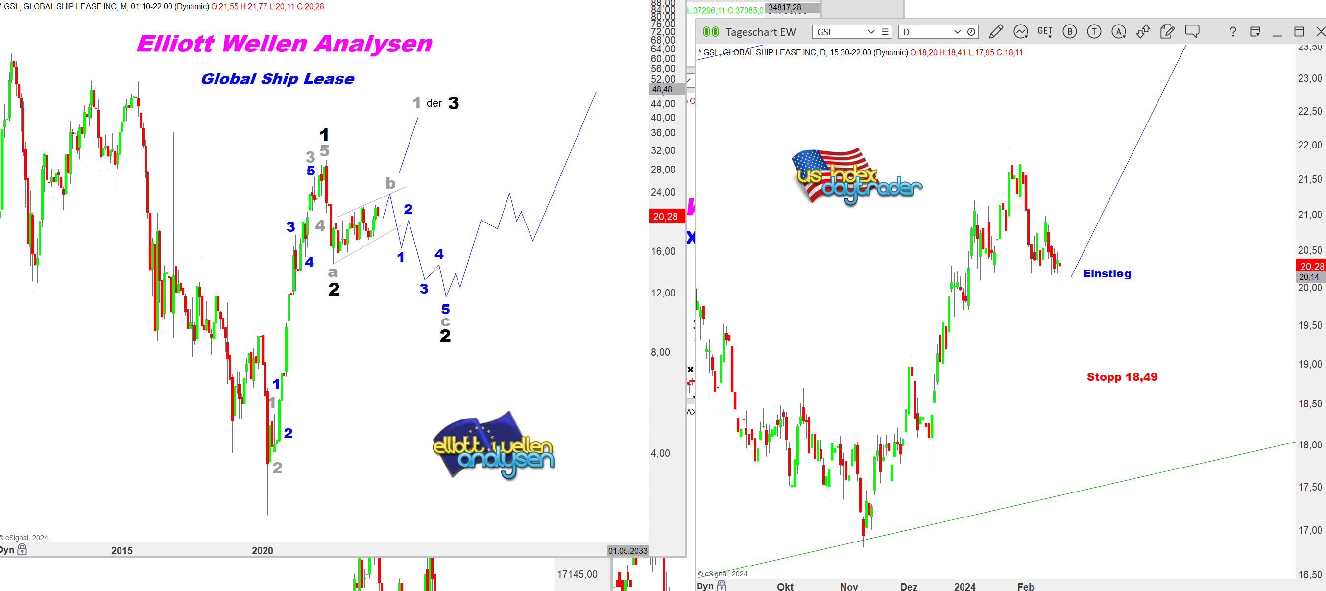
Task: Open the window layout options dropdown
Action: (x=1255, y=32)
